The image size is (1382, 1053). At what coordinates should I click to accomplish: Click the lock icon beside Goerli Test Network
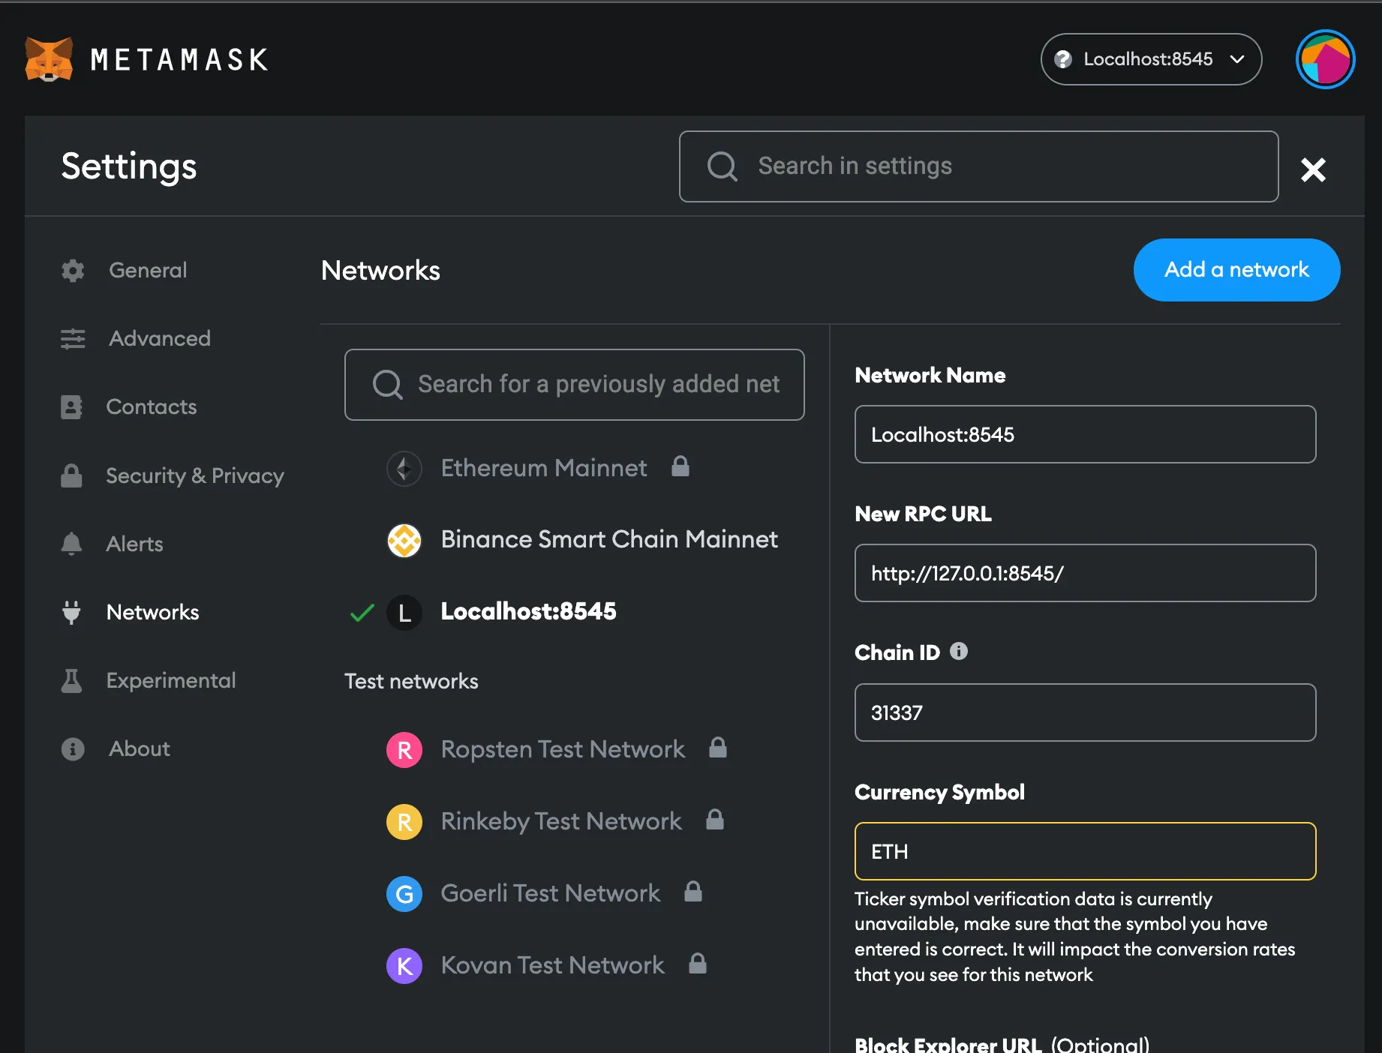click(x=693, y=892)
